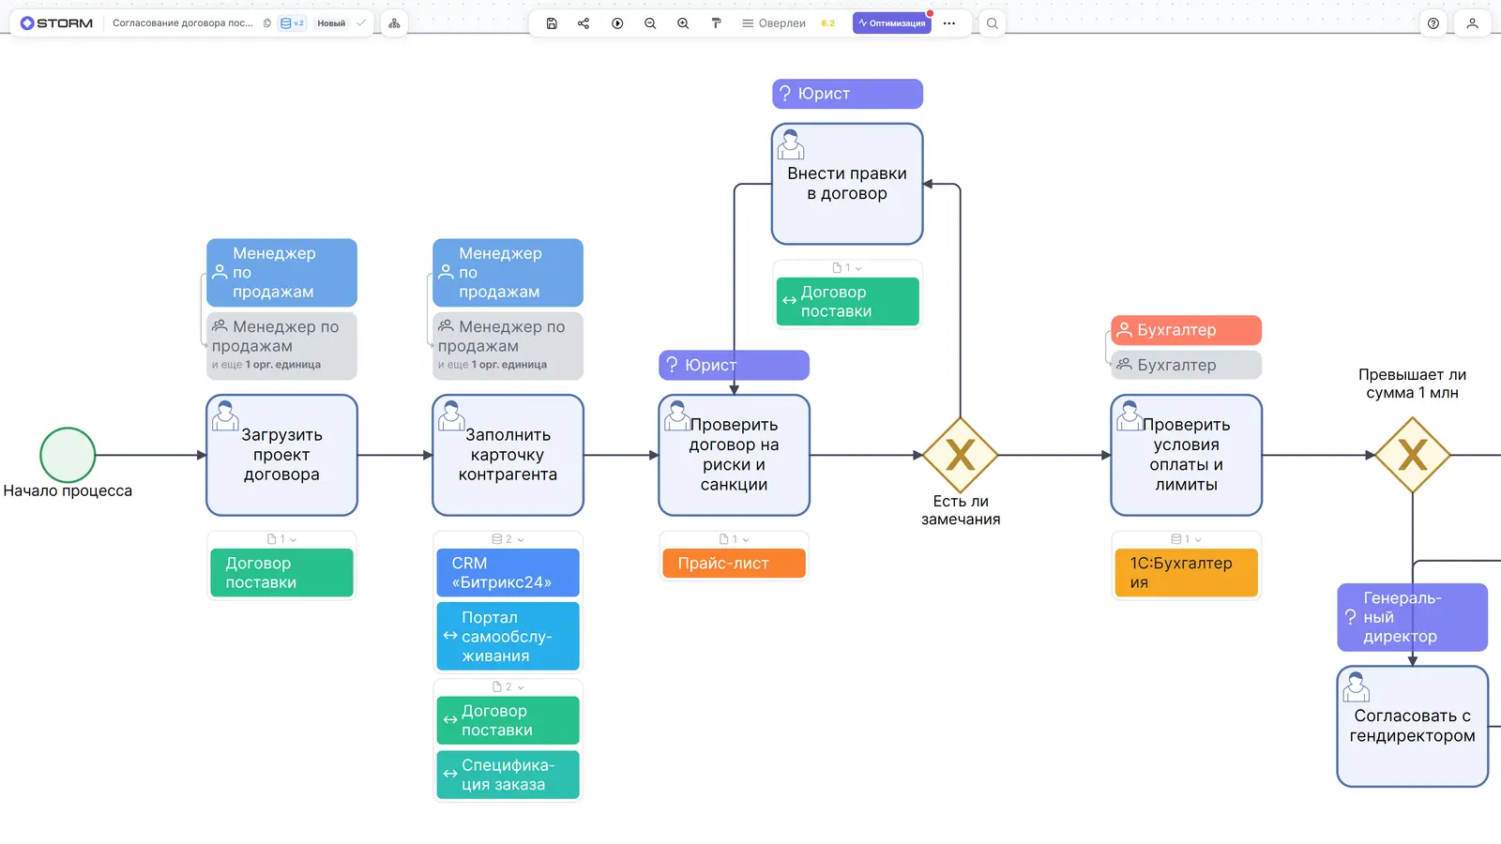This screenshot has height=844, width=1501.
Task: Click the orange 'Прайс-лист' chip
Action: coord(734,563)
